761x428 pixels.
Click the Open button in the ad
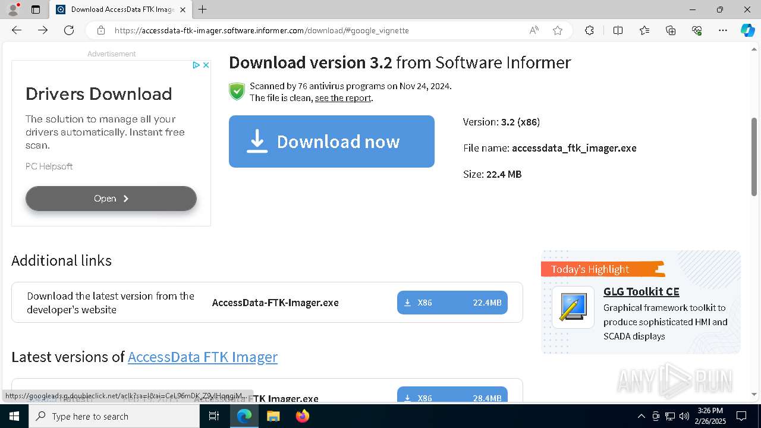point(111,199)
